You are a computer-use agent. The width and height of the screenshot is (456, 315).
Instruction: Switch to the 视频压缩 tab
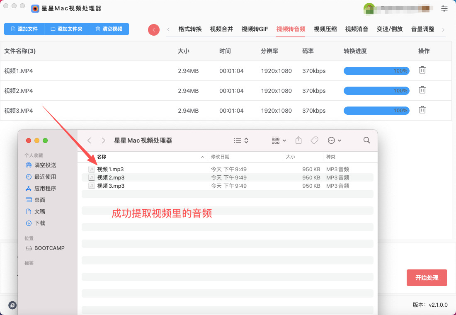(325, 29)
